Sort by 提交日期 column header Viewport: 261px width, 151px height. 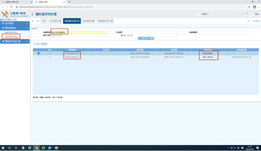[140, 50]
